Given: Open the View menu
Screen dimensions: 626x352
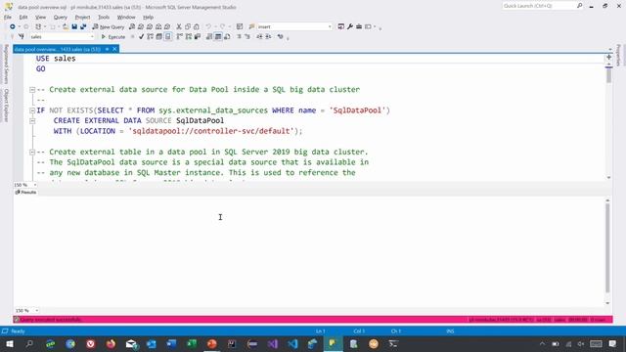Looking at the screenshot, I should tap(40, 18).
